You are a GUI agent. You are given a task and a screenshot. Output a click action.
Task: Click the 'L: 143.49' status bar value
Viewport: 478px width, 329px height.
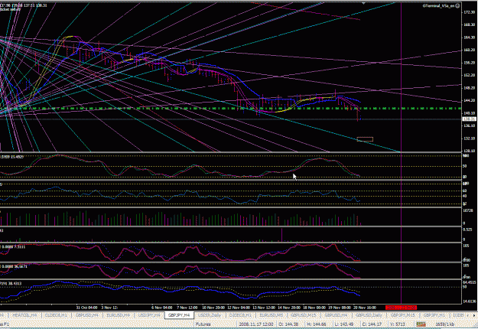tap(344, 324)
